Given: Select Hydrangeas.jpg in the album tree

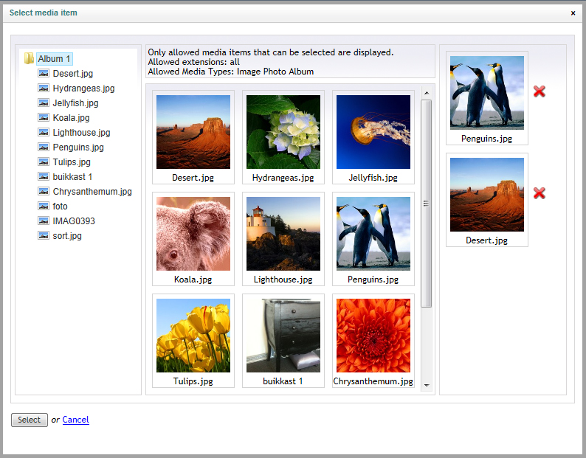Looking at the screenshot, I should [x=83, y=89].
